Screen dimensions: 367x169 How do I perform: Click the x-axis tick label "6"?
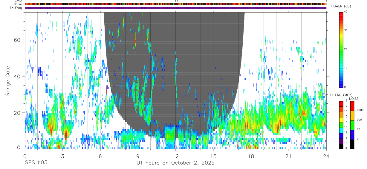[x=100, y=156]
